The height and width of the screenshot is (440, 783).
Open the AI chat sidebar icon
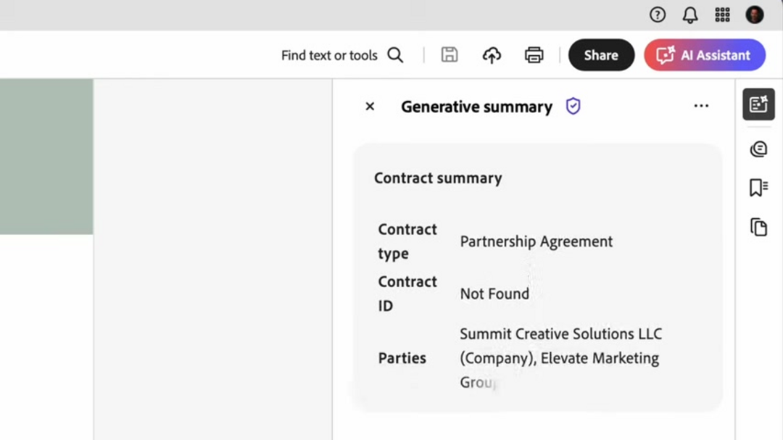pyautogui.click(x=758, y=149)
